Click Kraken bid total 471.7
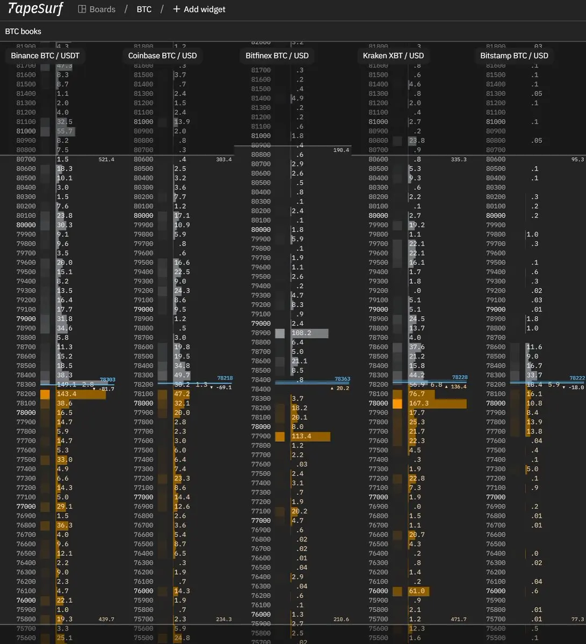The height and width of the screenshot is (644, 586). tap(459, 619)
